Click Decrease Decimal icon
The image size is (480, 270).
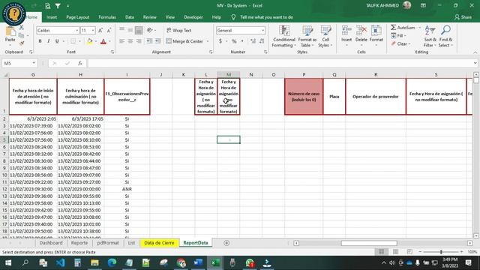[262, 41]
